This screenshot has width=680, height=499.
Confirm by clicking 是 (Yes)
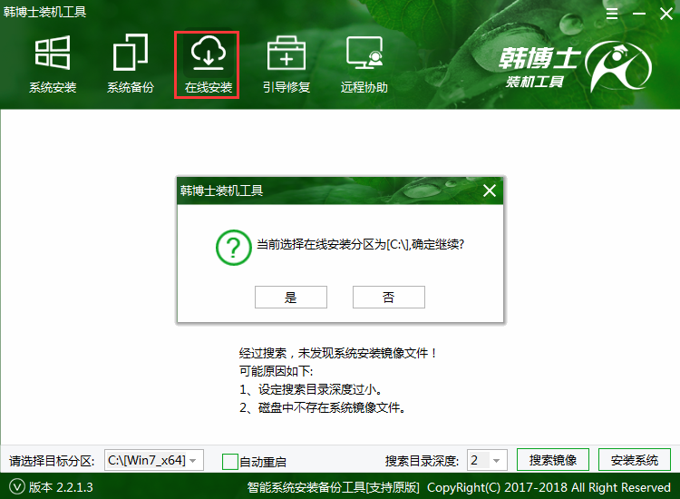pos(291,298)
